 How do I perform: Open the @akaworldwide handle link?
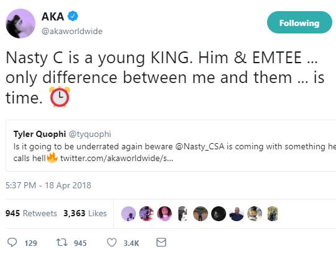[72, 31]
